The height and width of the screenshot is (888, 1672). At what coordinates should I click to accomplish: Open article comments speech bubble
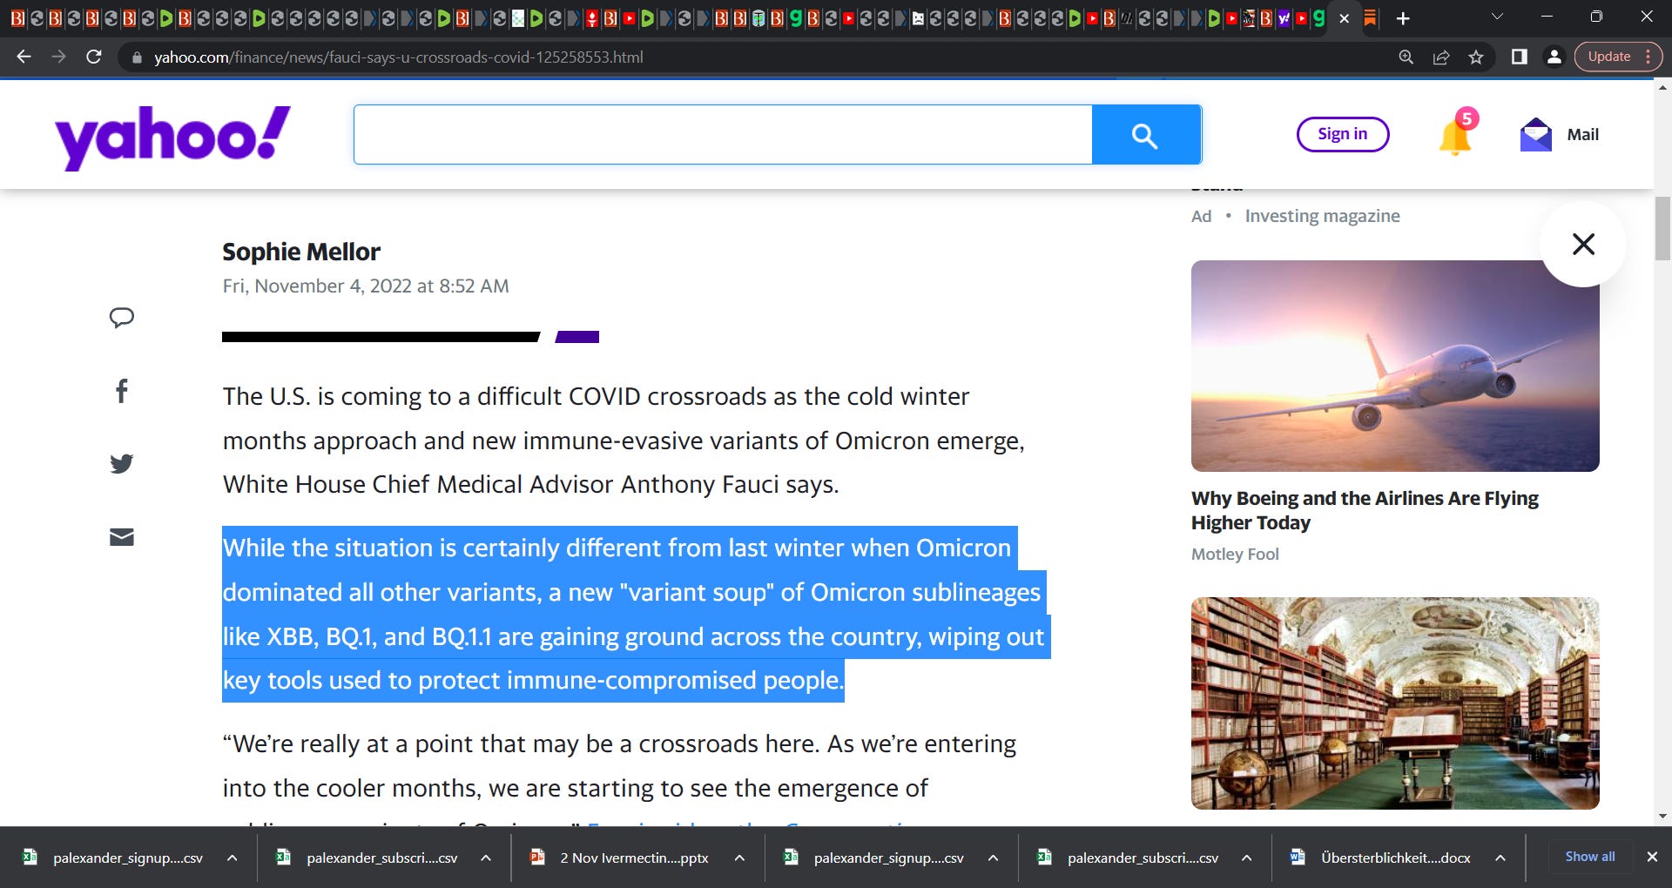tap(122, 318)
